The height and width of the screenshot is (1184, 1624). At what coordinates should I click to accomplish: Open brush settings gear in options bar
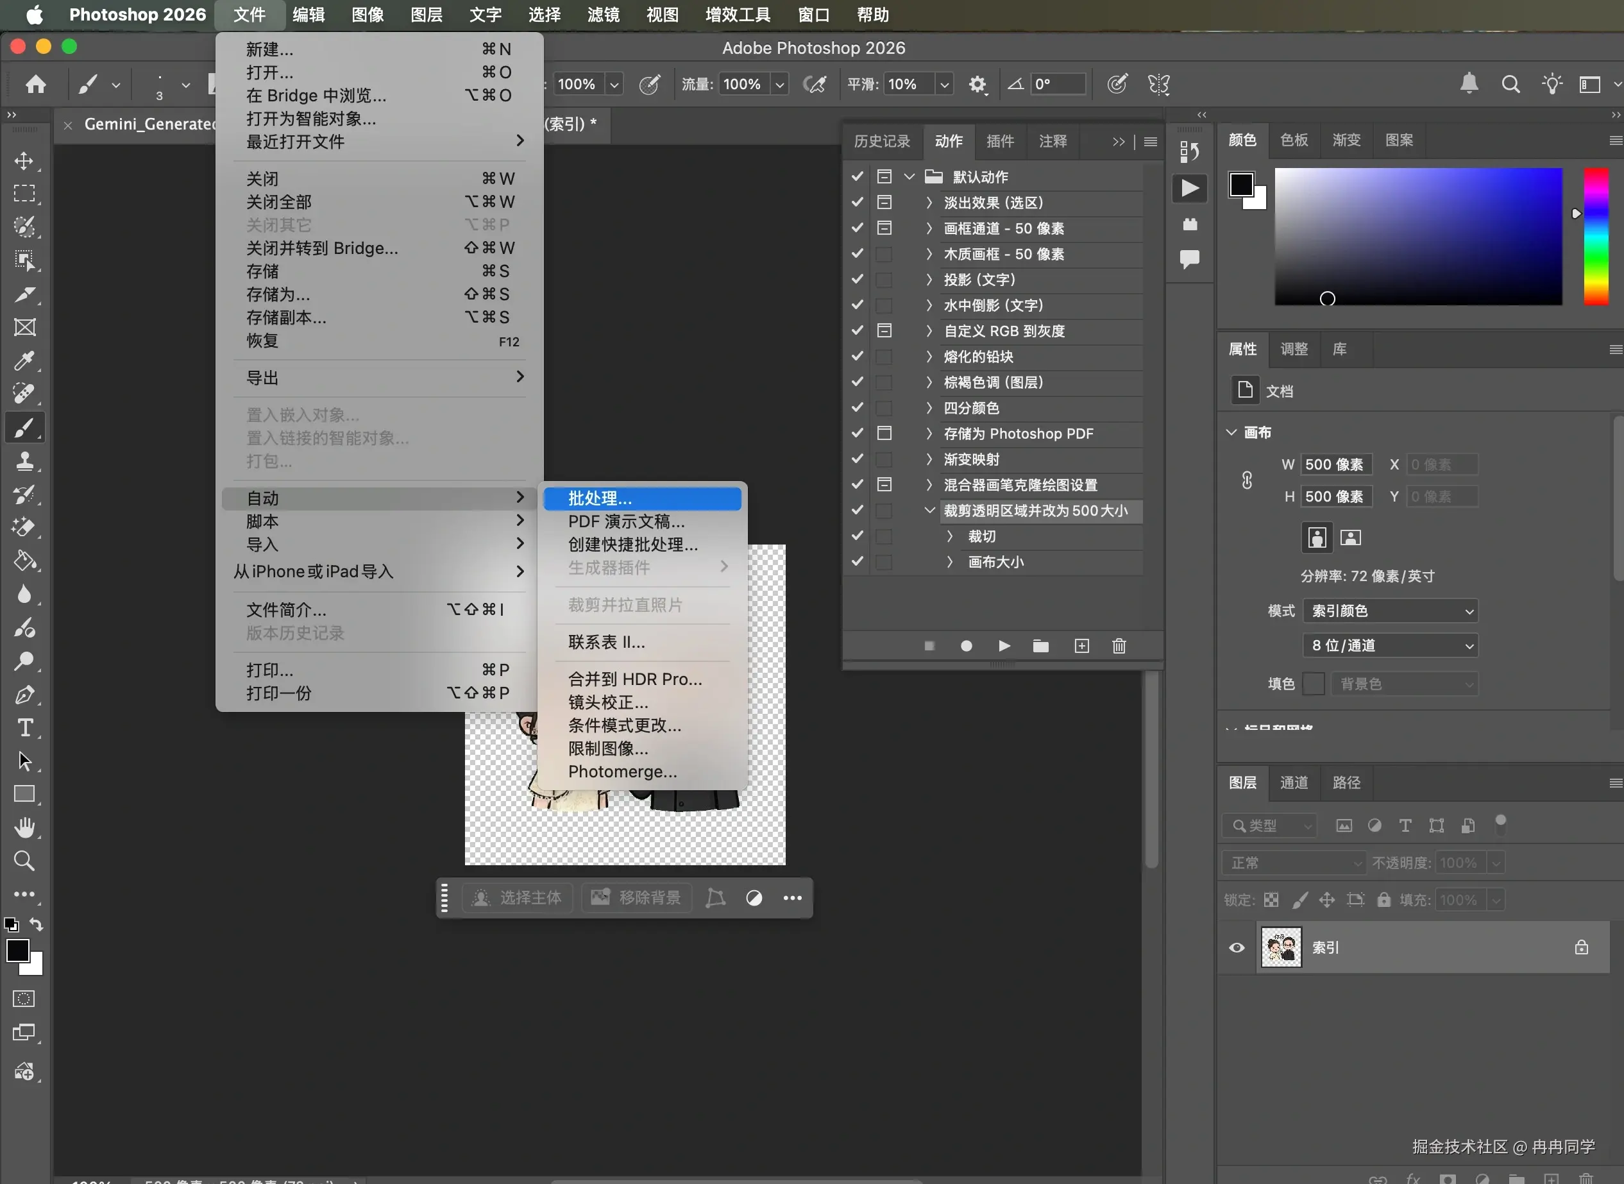point(977,85)
